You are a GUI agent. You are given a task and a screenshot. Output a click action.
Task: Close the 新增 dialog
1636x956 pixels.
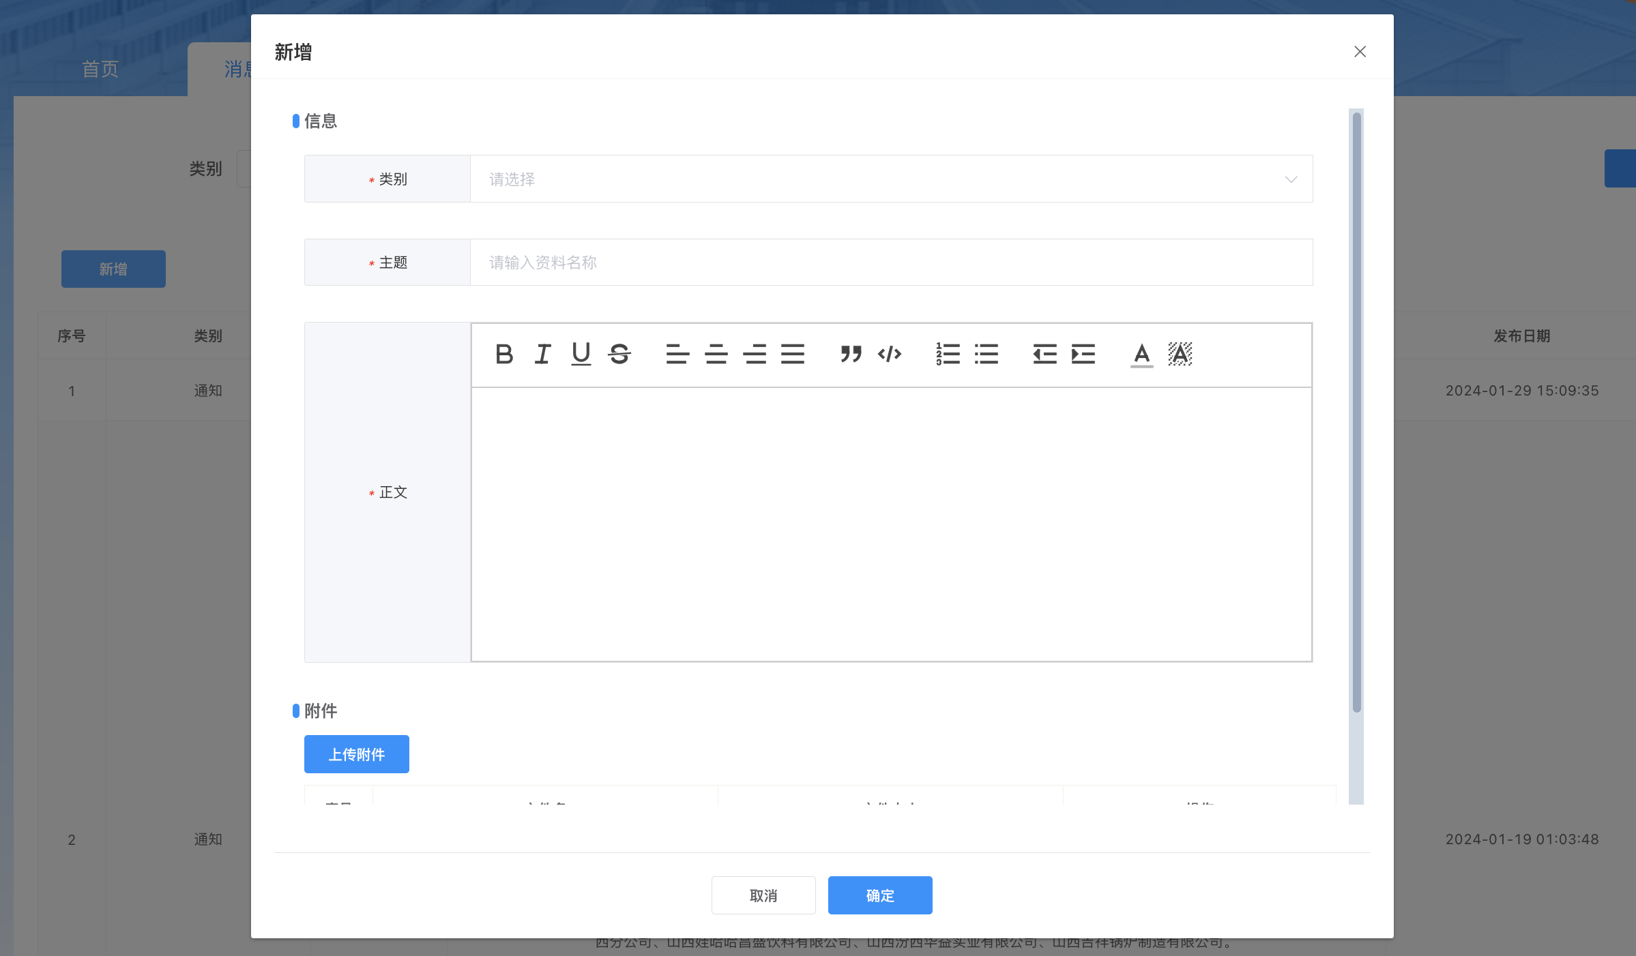pyautogui.click(x=1360, y=52)
